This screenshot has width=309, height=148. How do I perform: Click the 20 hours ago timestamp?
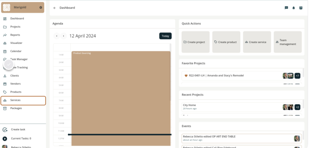click(x=190, y=108)
